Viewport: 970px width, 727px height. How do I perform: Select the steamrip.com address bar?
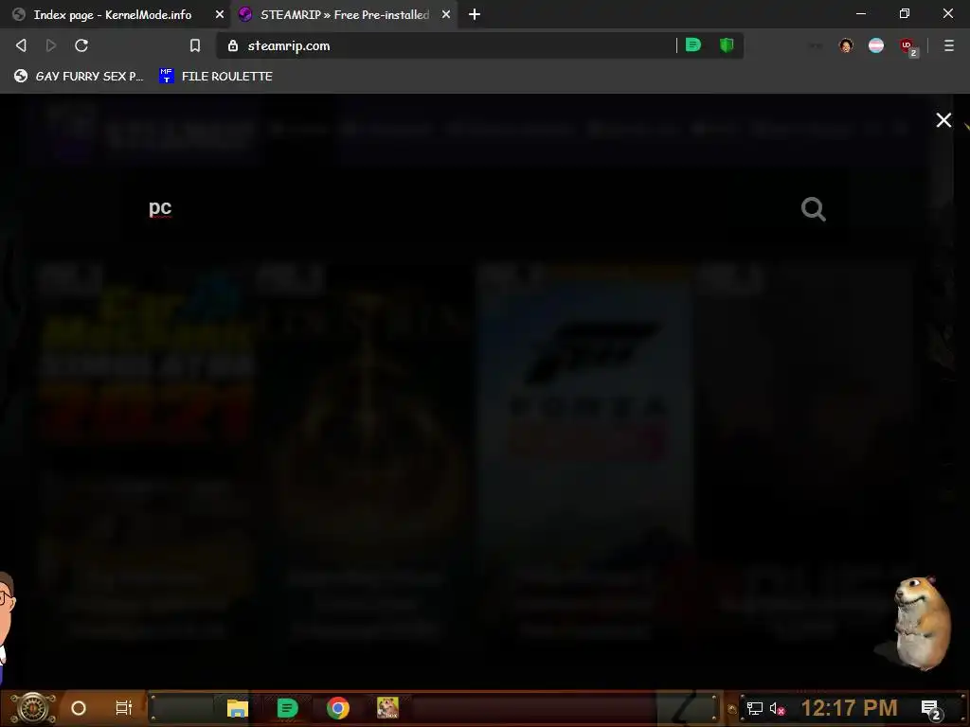pos(458,45)
